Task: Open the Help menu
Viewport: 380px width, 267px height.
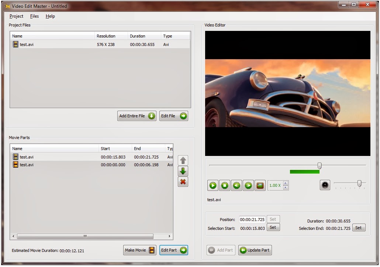Action: tap(50, 16)
